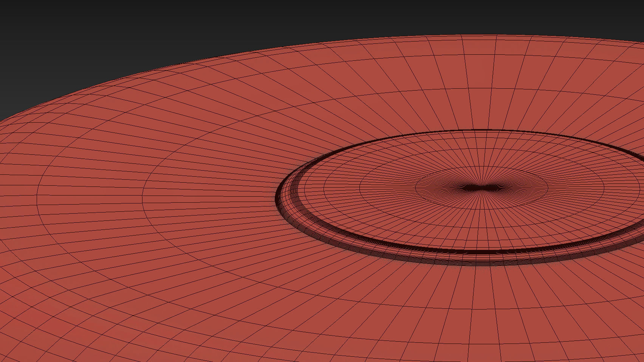644x362 pixels.
Task: Select the center pole vertex of the disc mesh
Action: pos(481,188)
